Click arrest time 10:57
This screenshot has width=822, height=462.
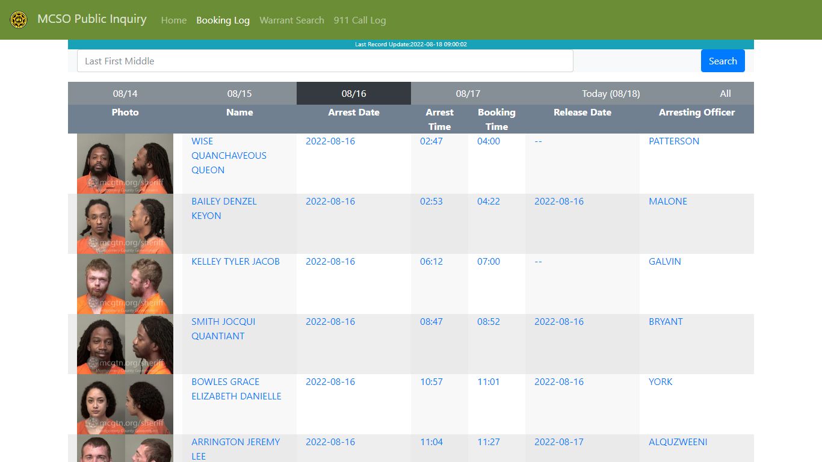[x=431, y=381]
